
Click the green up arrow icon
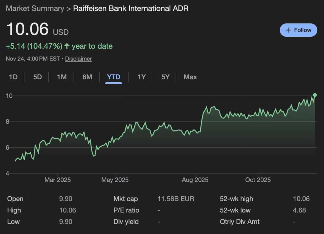(67, 46)
